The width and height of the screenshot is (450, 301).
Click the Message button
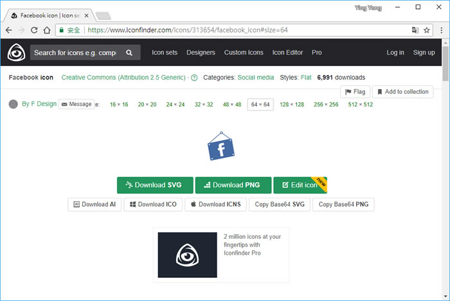(76, 104)
